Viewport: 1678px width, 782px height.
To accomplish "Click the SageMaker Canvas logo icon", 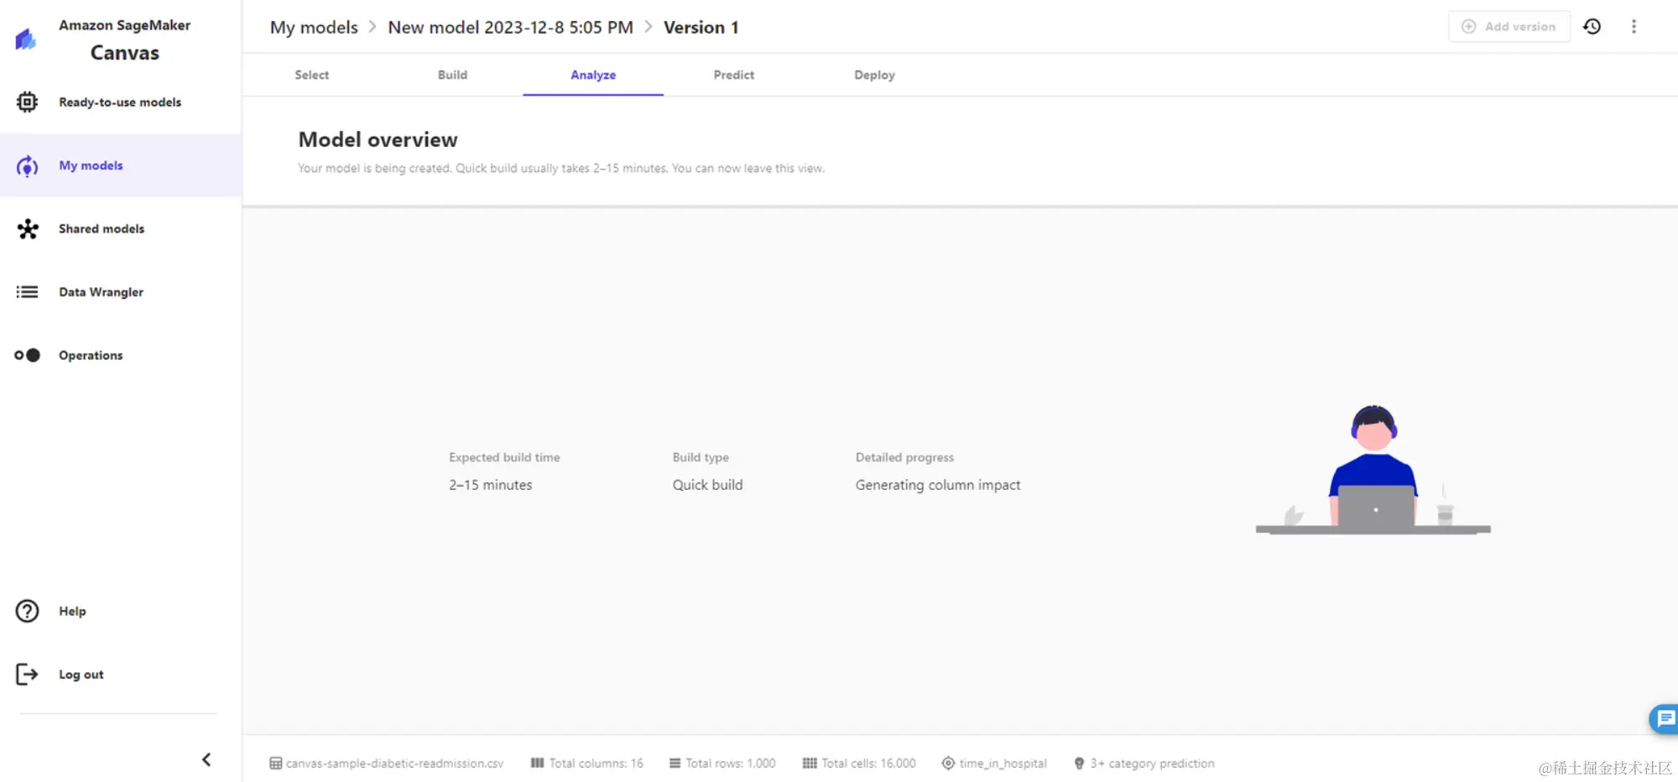I will tap(26, 39).
